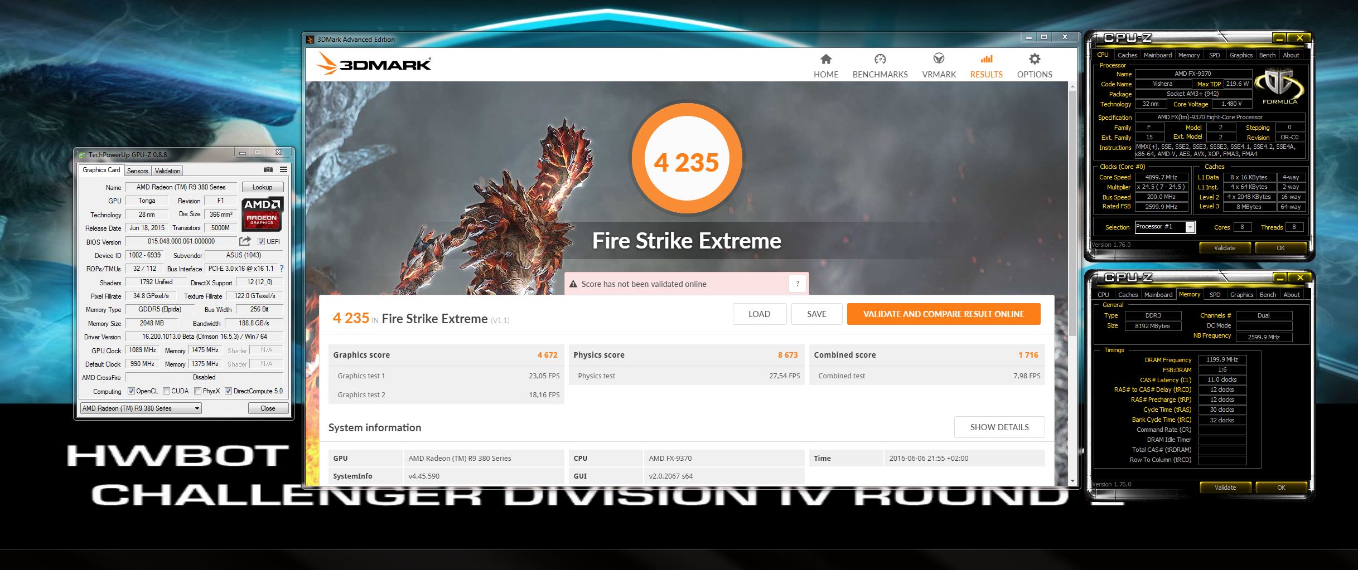
Task: Open the Processor #1 selection dropdown
Action: pos(1165,227)
